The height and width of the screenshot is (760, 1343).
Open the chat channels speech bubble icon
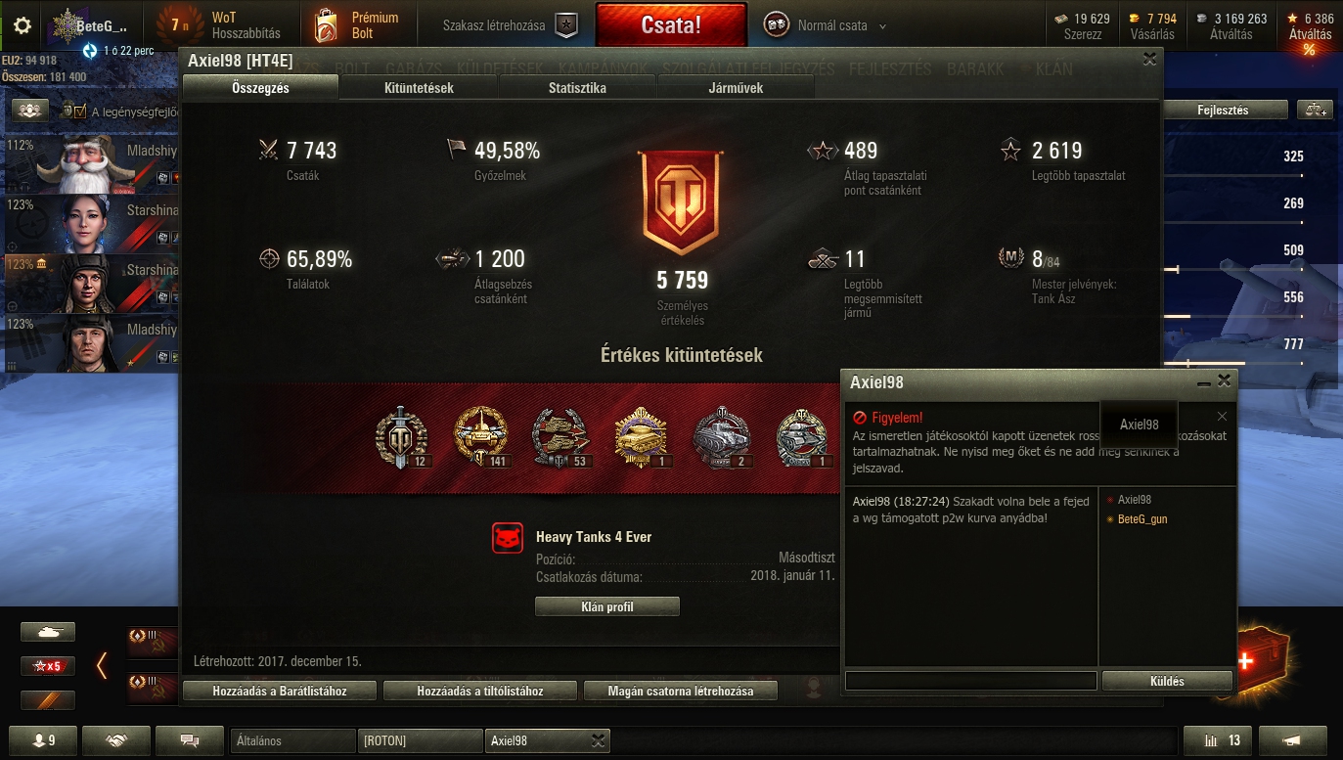(x=189, y=740)
